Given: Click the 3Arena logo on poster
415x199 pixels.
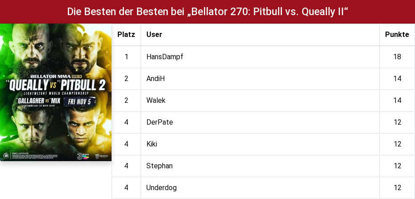Looking at the screenshot, I should click(83, 156).
